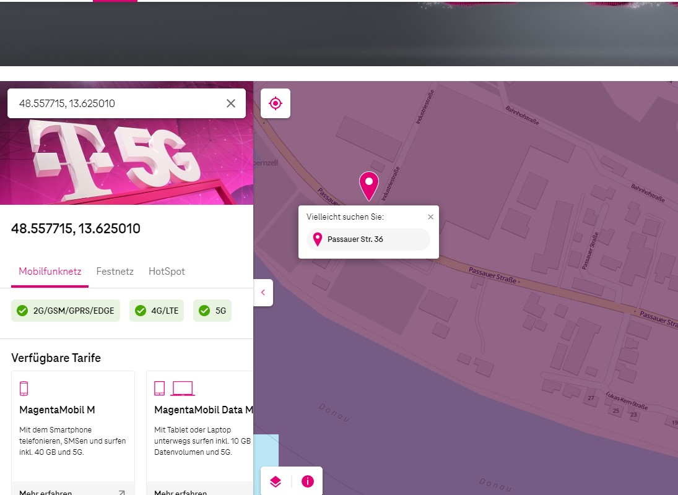Open the MagentaMobil M tariff card
678x495 pixels.
[73, 427]
